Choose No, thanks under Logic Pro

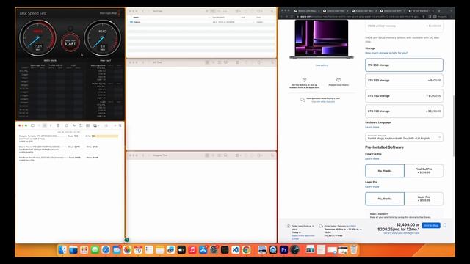[385, 199]
